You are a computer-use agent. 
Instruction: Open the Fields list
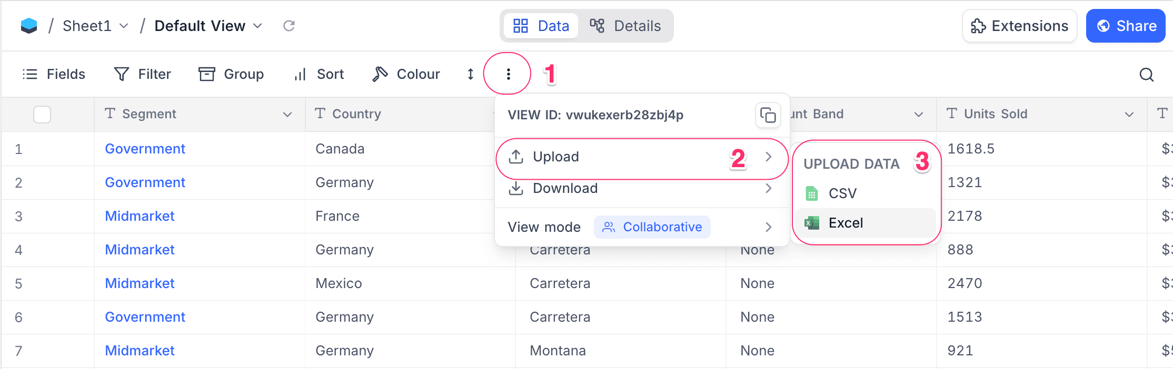[54, 74]
